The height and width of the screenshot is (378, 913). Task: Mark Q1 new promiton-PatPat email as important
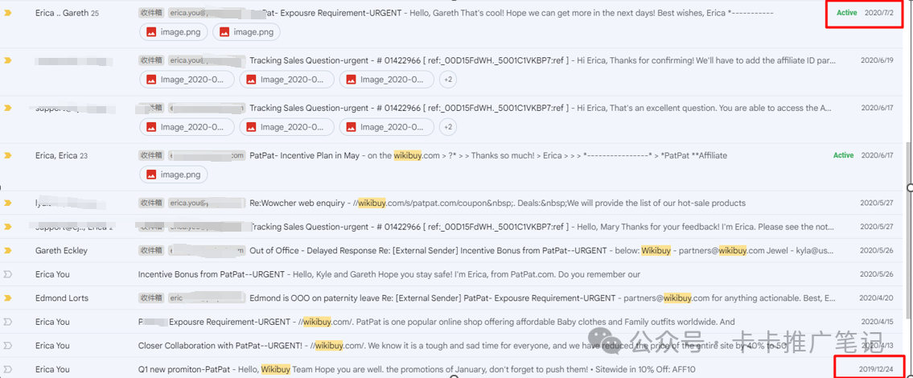tap(7, 369)
